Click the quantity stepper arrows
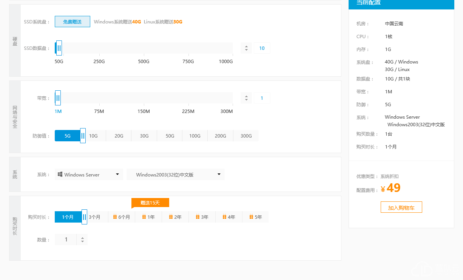 pyautogui.click(x=82, y=240)
